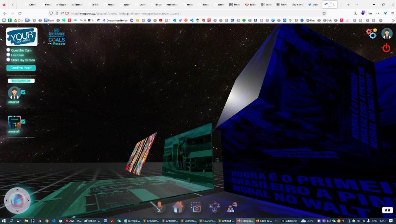Screen dimensions: 396x224
Task: Click the usuario2 avatar picture
Action: tap(15, 122)
